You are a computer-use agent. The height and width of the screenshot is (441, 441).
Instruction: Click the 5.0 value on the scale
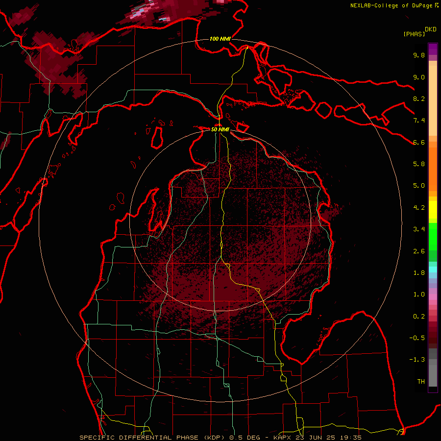coord(419,186)
